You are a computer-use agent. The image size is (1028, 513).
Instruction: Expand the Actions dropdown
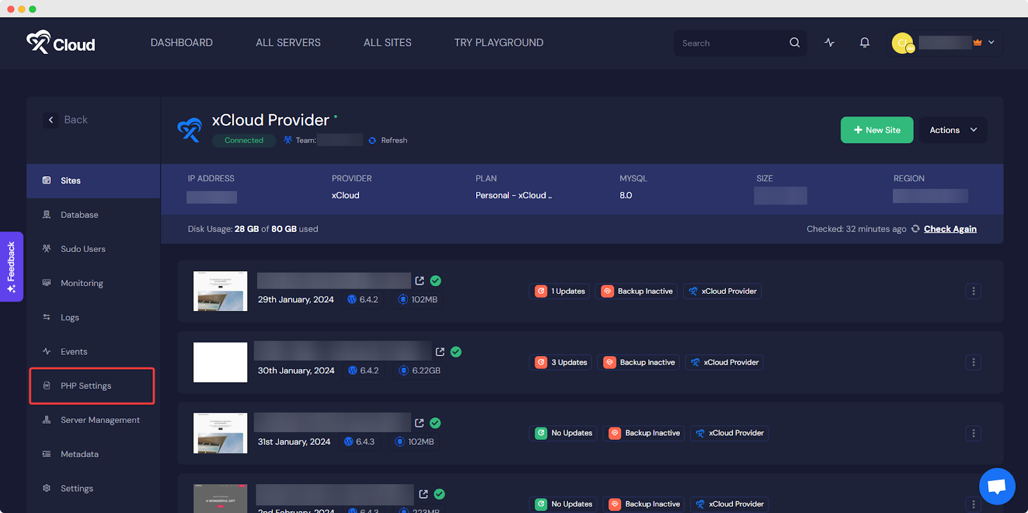coord(953,130)
